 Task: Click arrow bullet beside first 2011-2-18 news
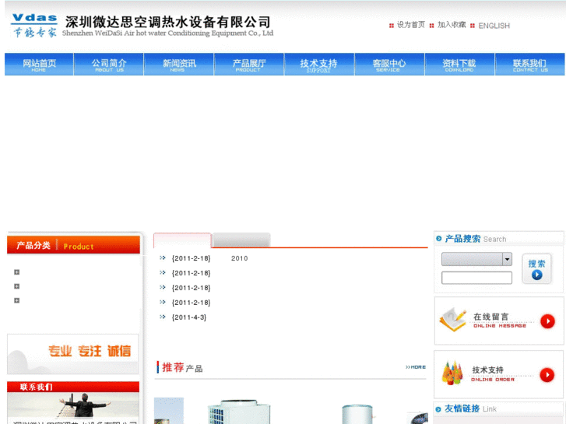coord(163,258)
